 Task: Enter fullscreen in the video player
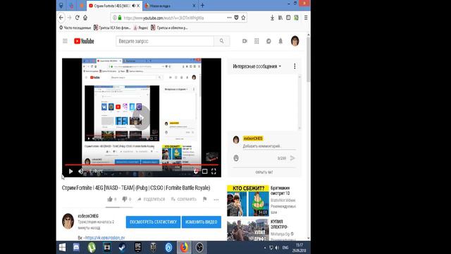pos(214,171)
